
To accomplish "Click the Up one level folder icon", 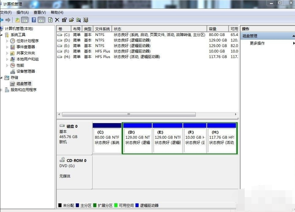I will 17,20.
